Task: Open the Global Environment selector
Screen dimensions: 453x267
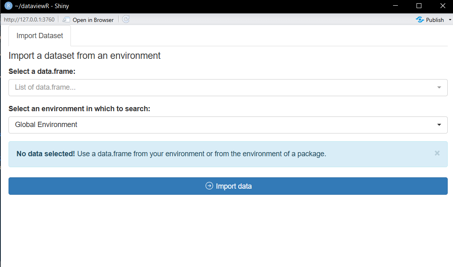Action: click(x=227, y=125)
